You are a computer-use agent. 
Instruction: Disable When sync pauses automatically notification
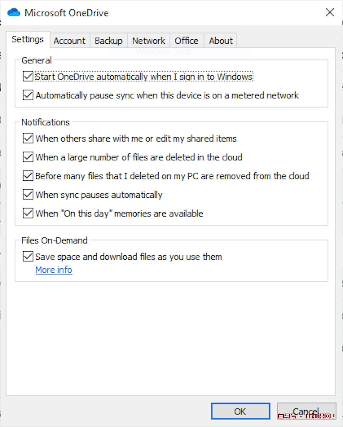pos(28,195)
